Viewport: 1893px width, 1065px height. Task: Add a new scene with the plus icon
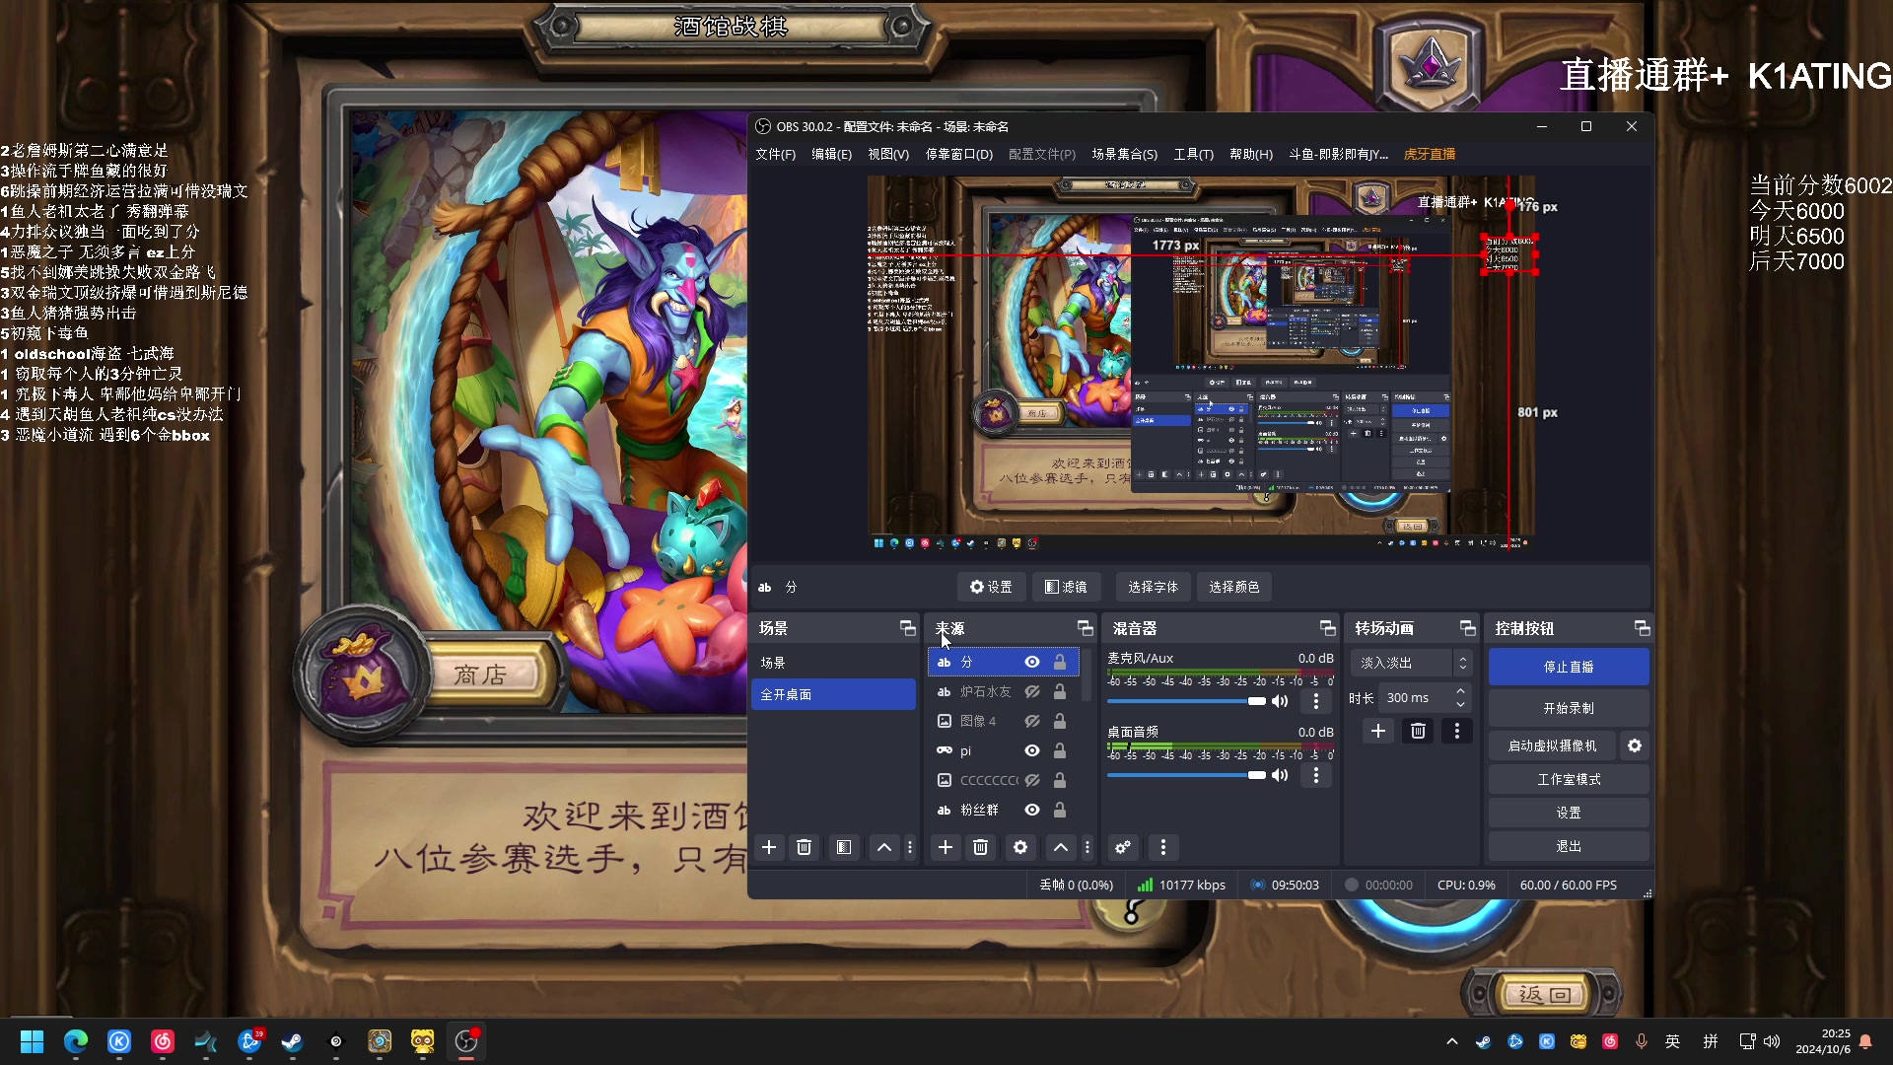pos(769,847)
